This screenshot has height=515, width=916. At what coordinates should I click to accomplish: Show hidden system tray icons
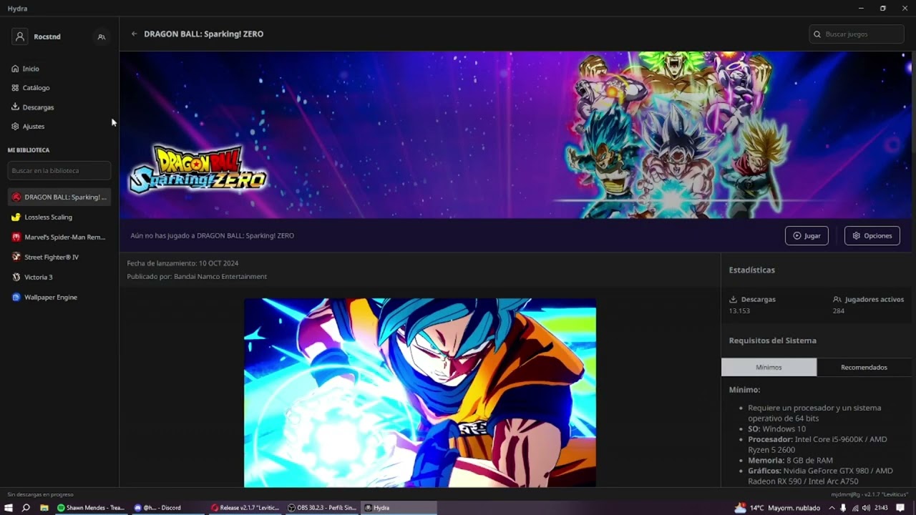[x=832, y=508]
